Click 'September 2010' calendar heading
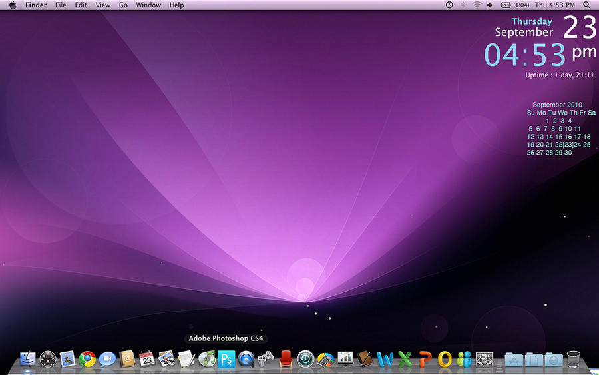 557,105
